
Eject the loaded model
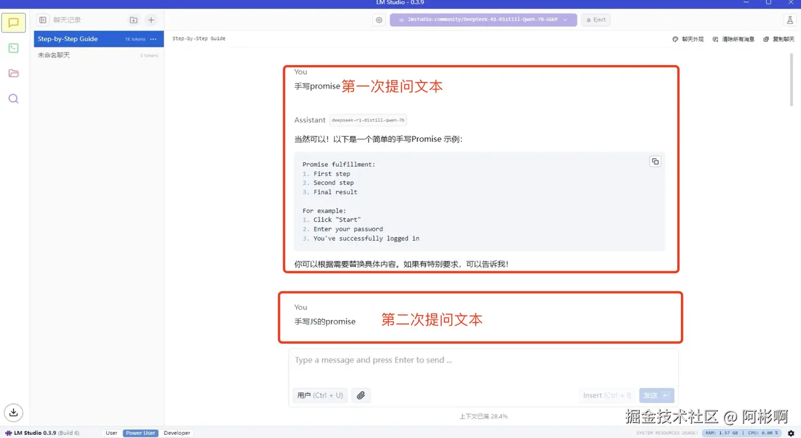coord(595,19)
